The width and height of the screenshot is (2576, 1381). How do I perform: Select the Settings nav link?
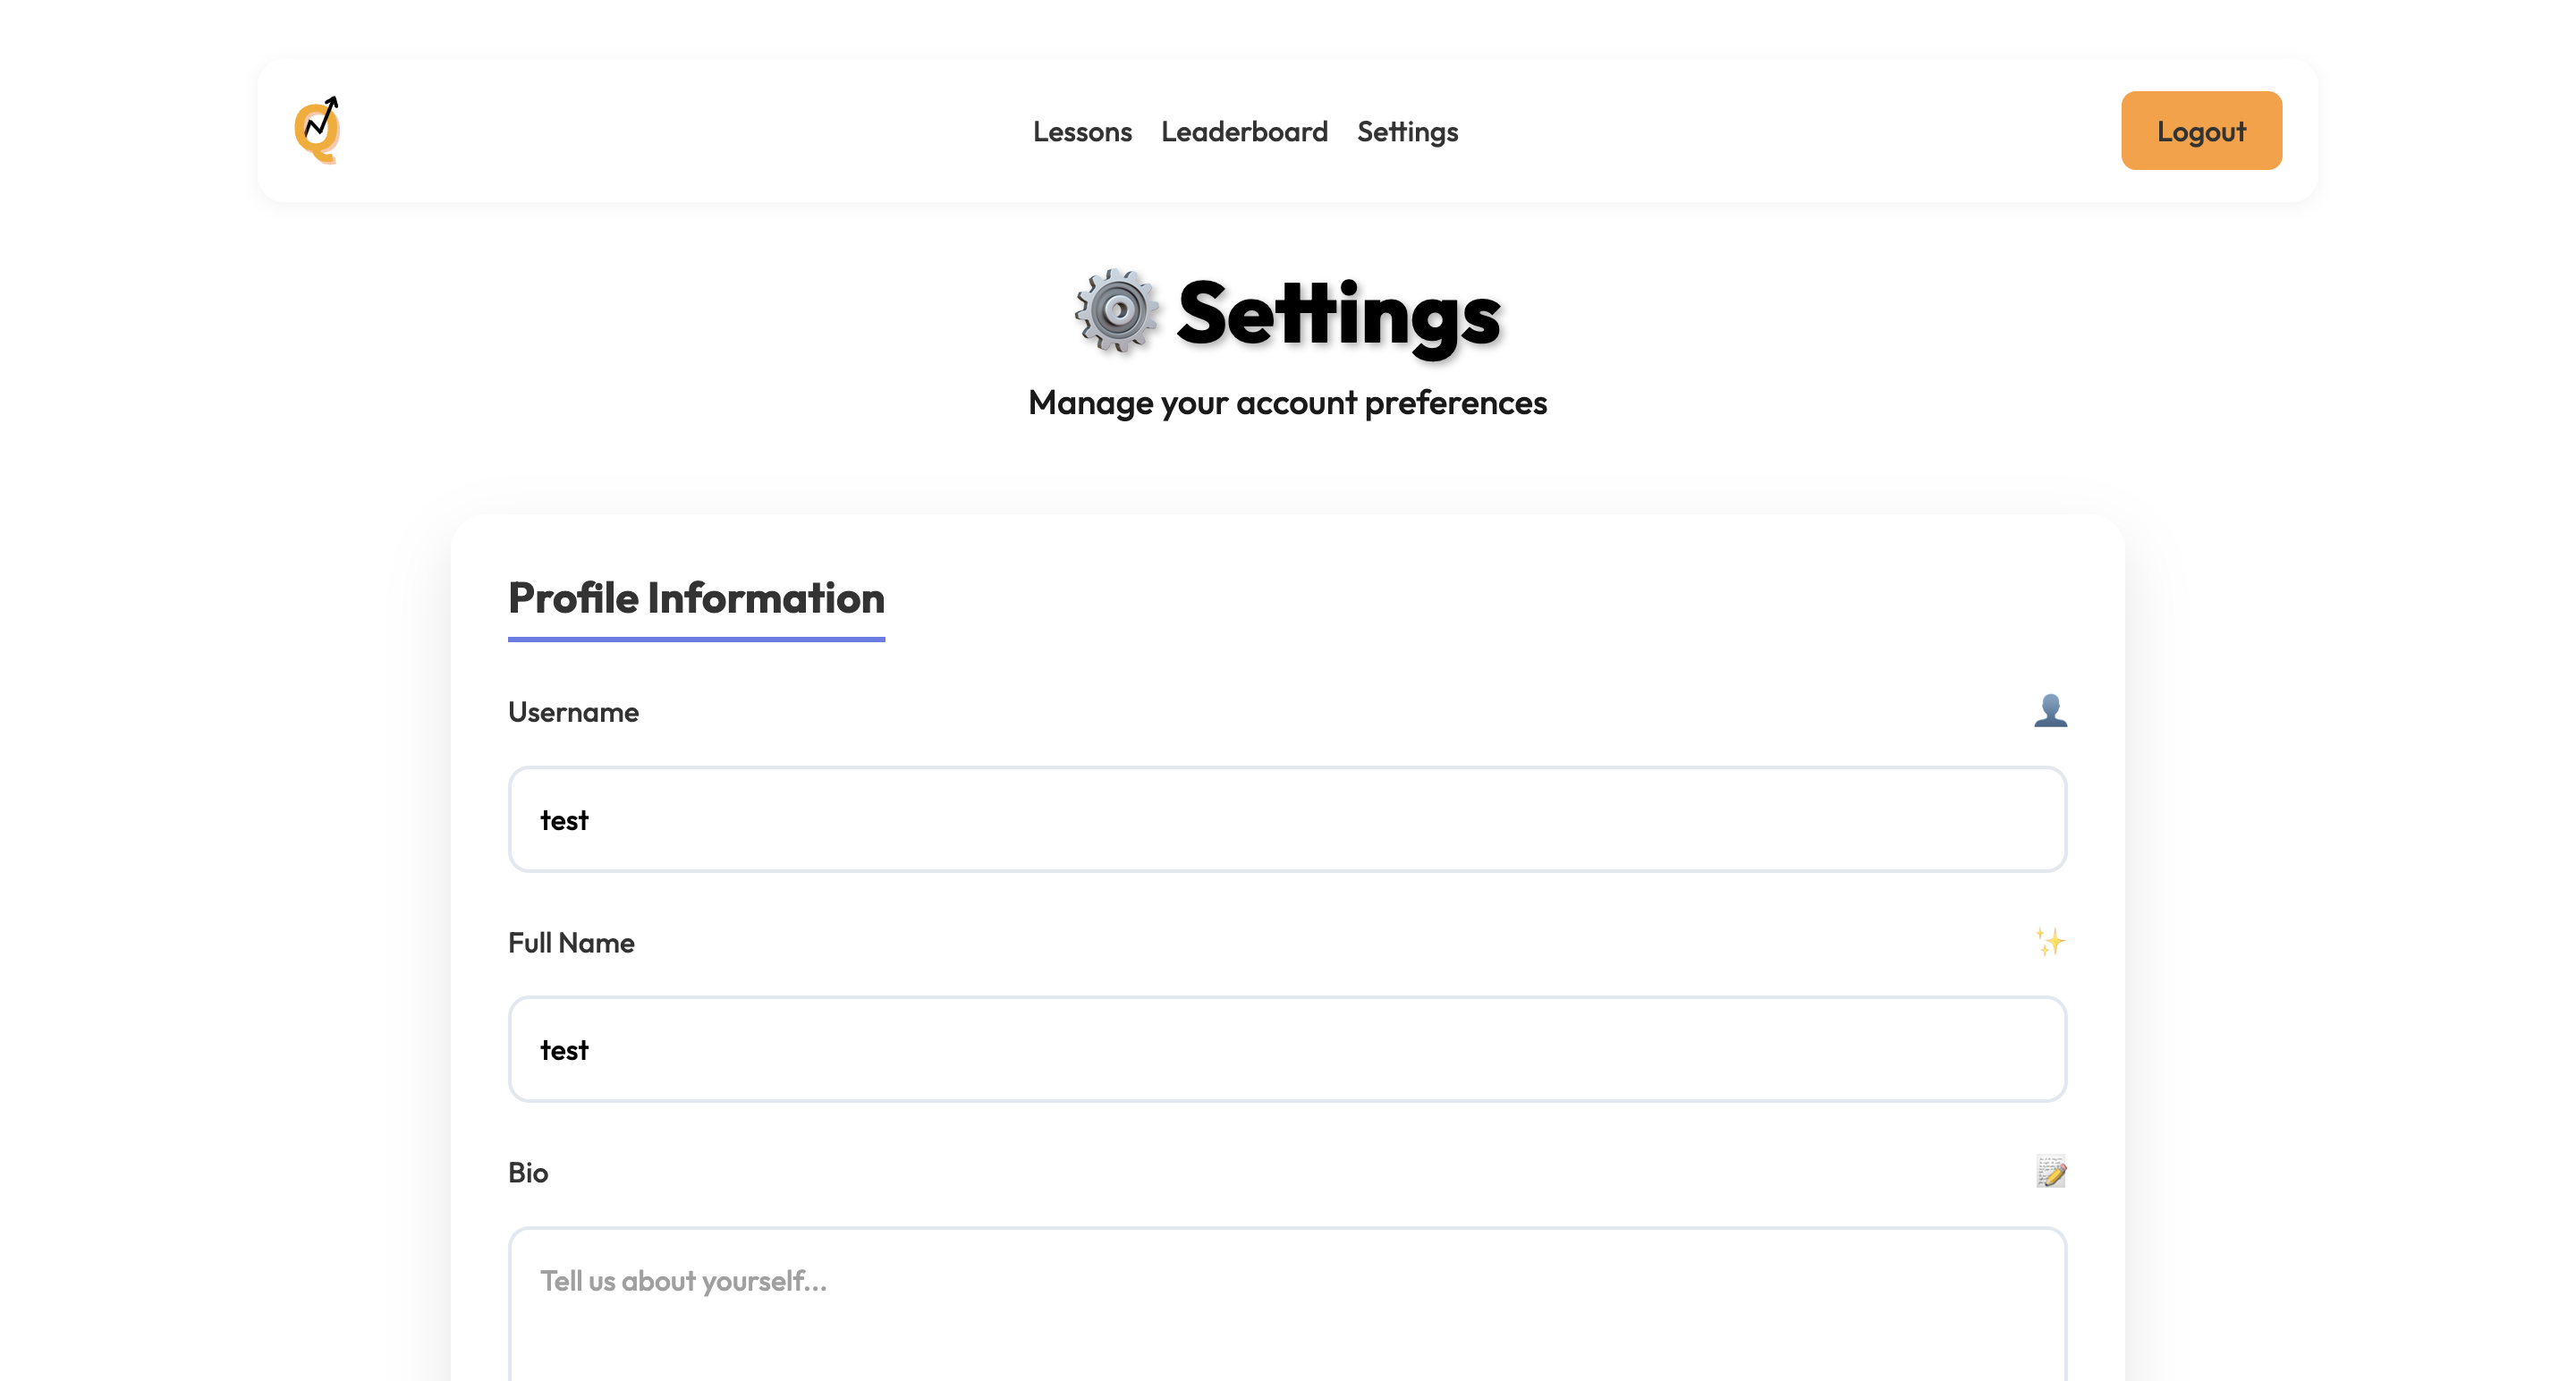(x=1407, y=131)
